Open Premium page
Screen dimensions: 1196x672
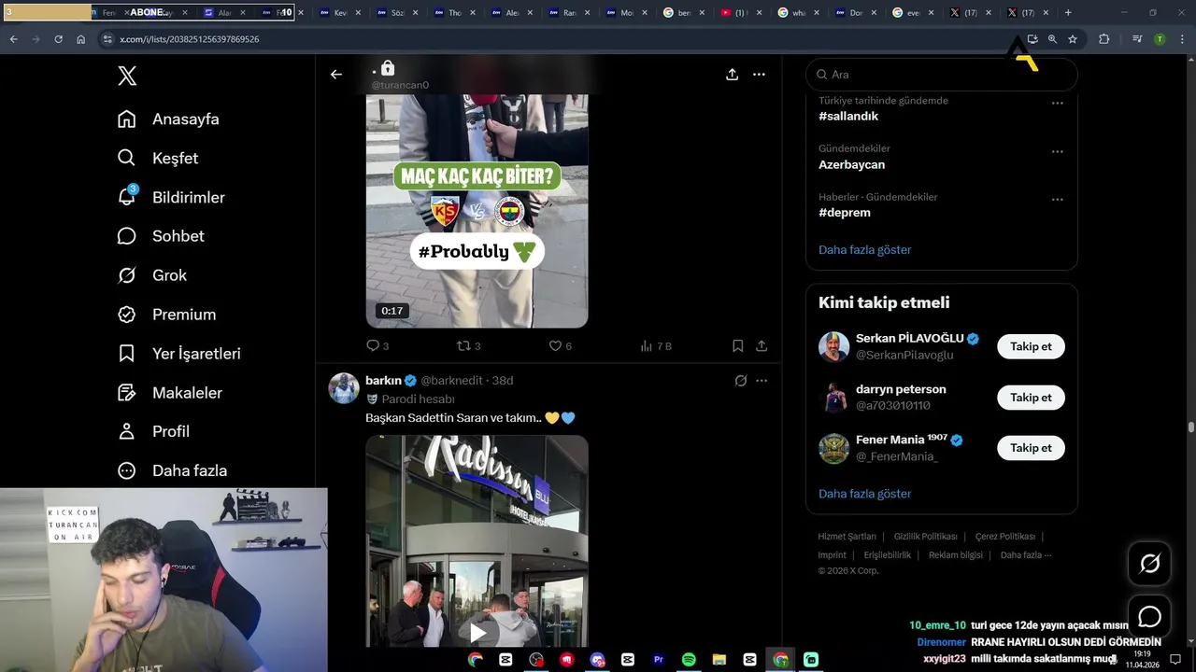pyautogui.click(x=167, y=315)
